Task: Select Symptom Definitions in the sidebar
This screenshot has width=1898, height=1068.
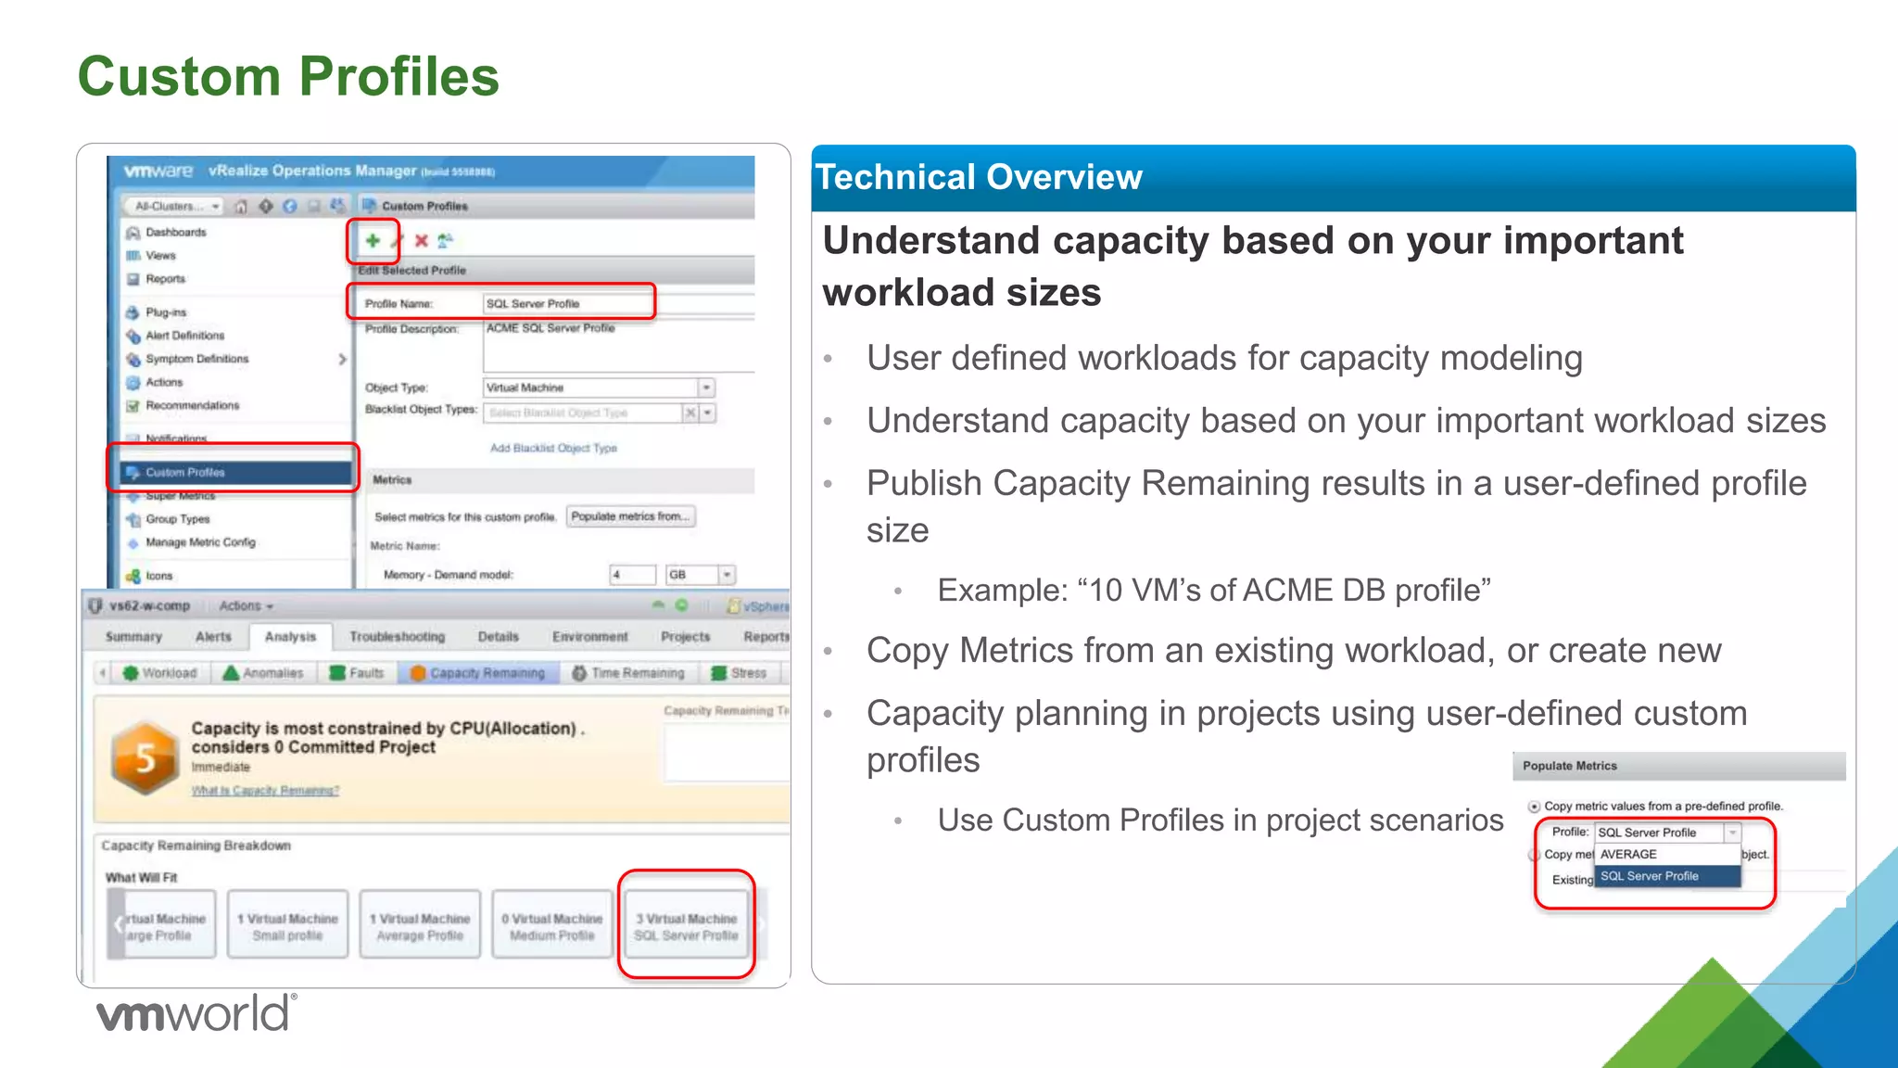Action: tap(187, 359)
